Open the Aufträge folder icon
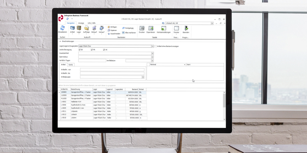307x153 pixels. (x=86, y=28)
